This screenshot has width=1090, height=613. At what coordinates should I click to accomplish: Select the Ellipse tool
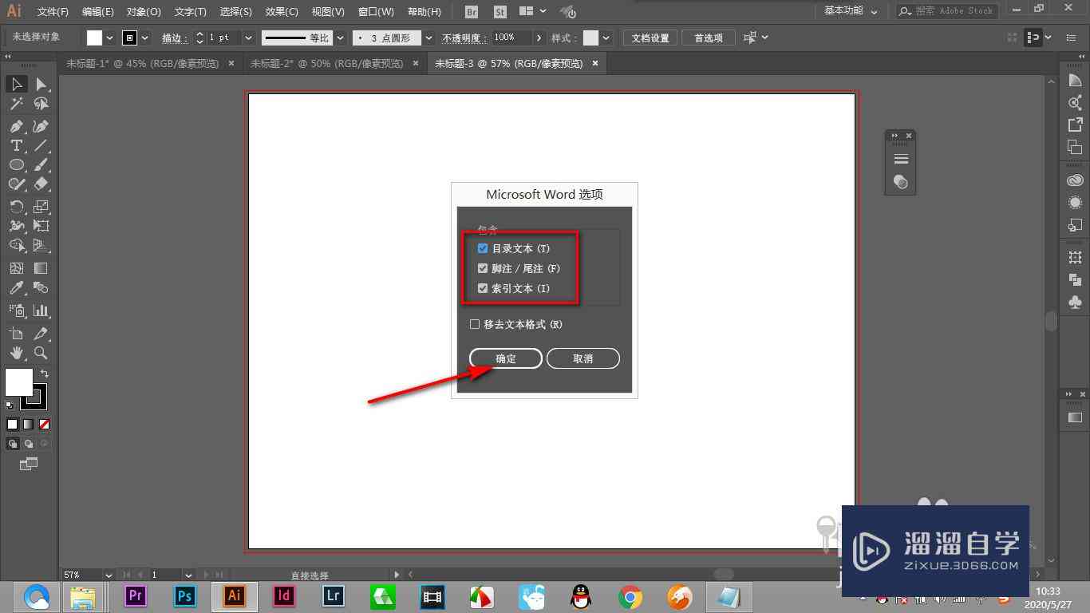[17, 164]
